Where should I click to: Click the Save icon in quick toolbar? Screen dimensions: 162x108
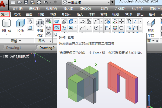26,2
